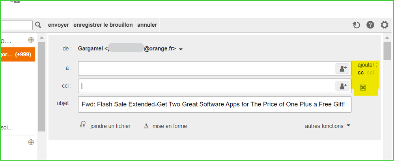Click 'annuler' to cancel the message
This screenshot has width=394, height=161.
coord(147,25)
